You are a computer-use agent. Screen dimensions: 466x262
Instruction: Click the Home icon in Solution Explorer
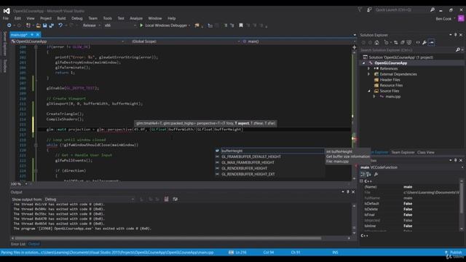[x=377, y=42]
